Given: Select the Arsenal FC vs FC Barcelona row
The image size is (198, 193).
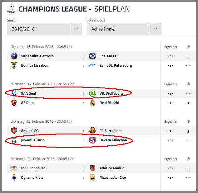Looking at the screenshot, I should [101, 131].
